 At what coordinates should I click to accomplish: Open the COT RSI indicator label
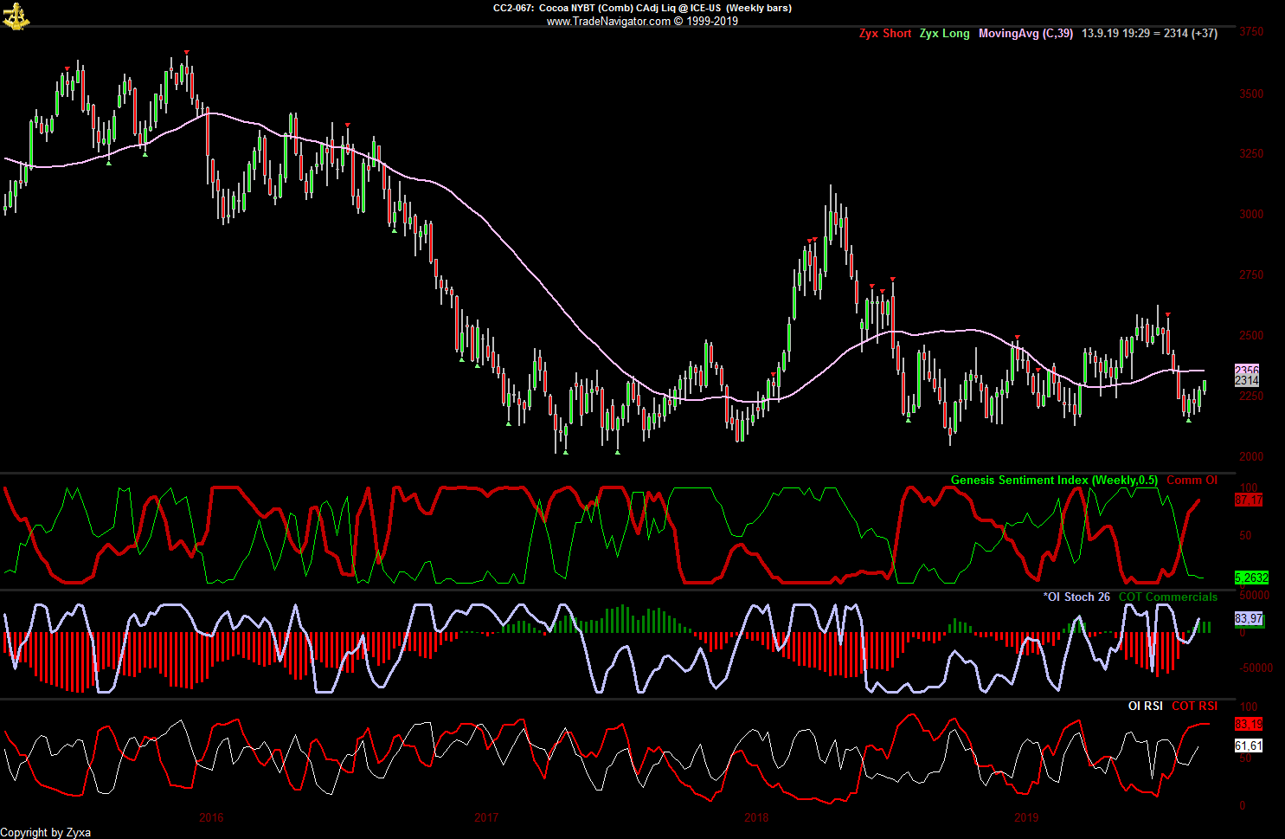1194,706
